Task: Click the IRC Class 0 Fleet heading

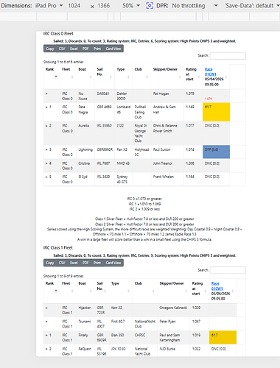Action: pos(58,34)
